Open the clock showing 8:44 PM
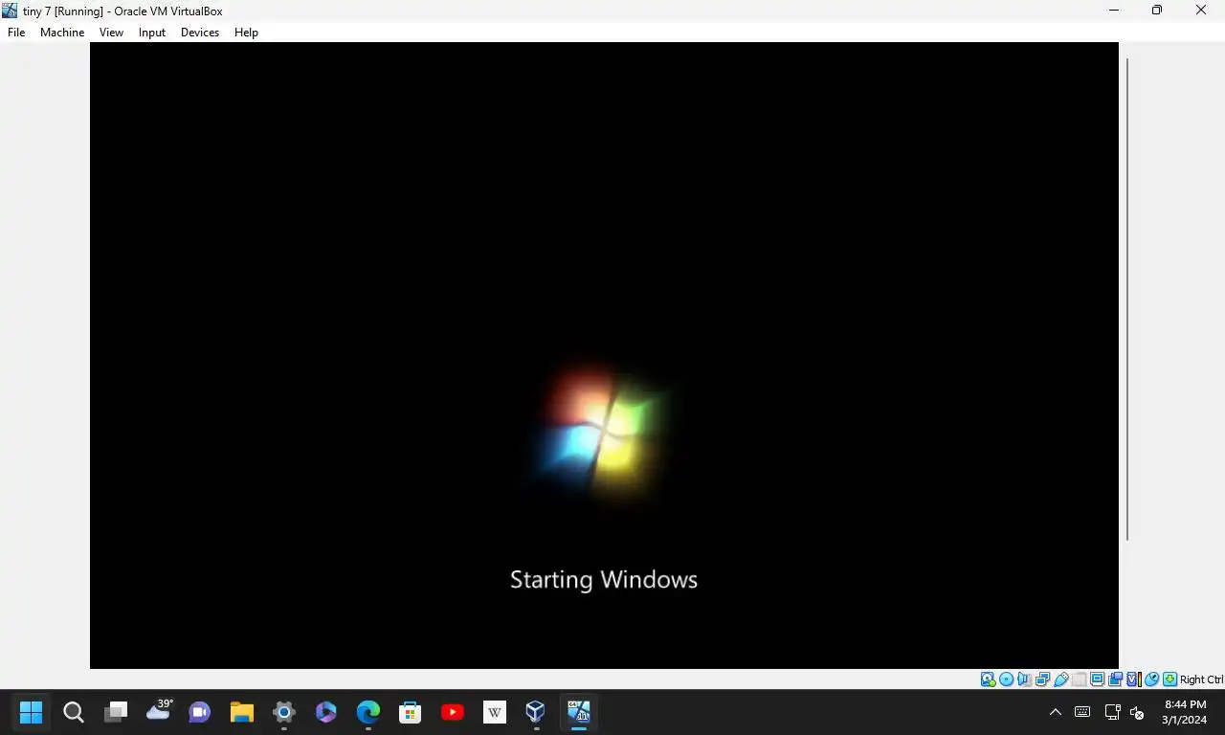Viewport: 1225px width, 735px height. tap(1185, 712)
